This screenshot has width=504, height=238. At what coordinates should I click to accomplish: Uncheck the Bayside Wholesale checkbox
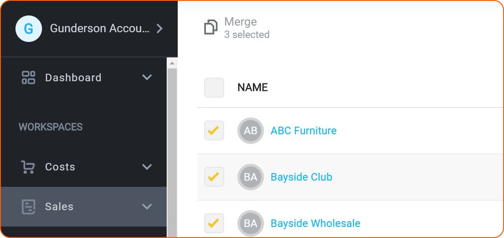pyautogui.click(x=214, y=223)
